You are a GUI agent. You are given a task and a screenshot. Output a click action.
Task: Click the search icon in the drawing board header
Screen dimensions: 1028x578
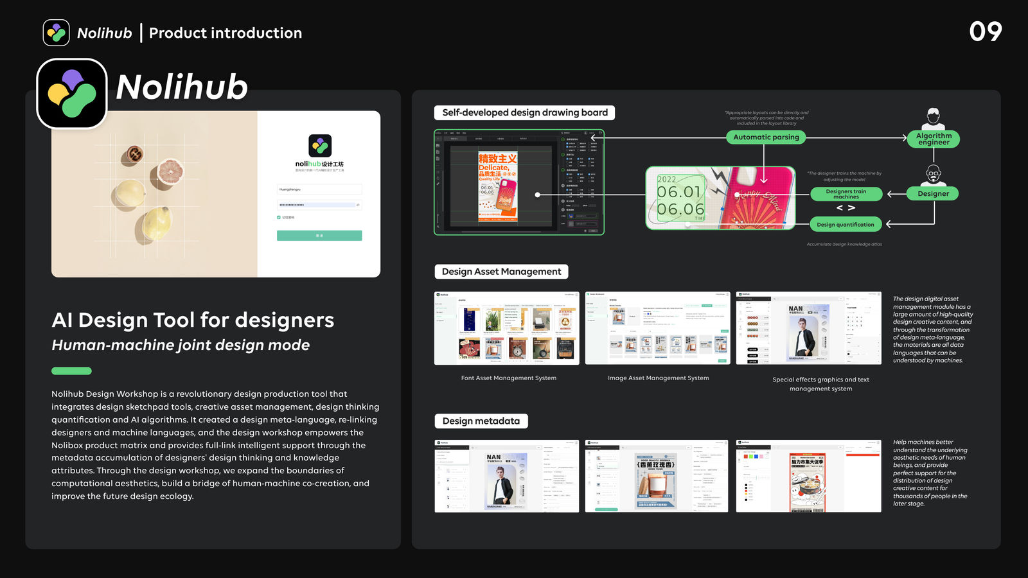562,133
